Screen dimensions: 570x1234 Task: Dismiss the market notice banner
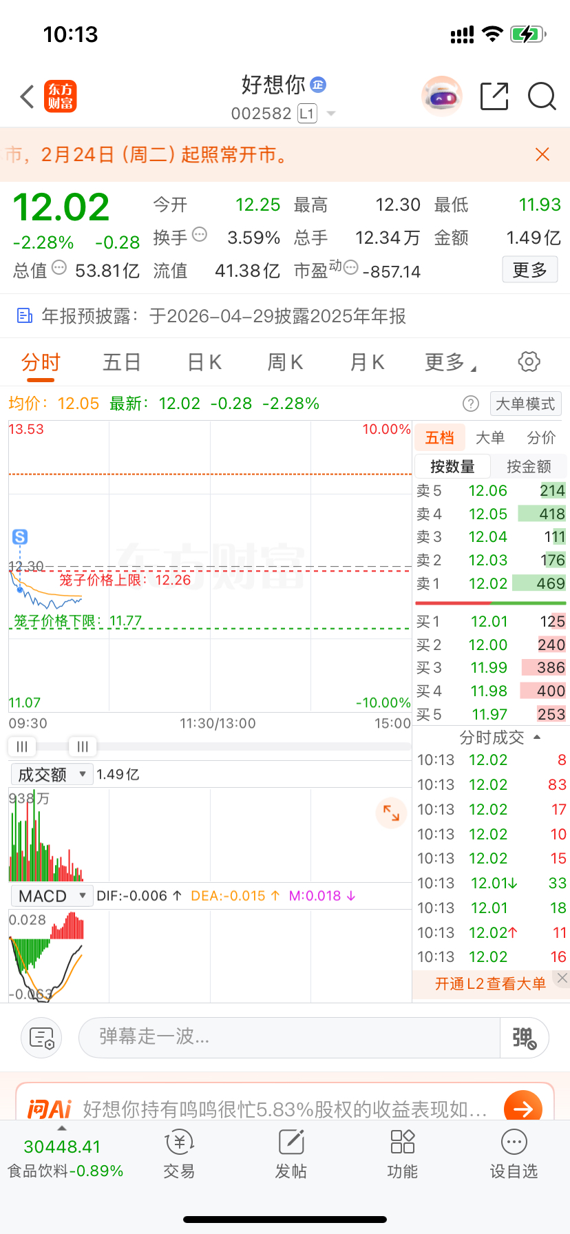click(542, 154)
